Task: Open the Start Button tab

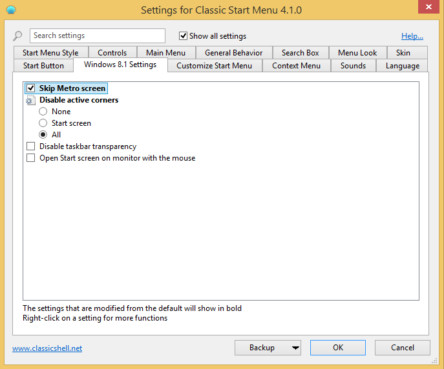Action: tap(43, 66)
